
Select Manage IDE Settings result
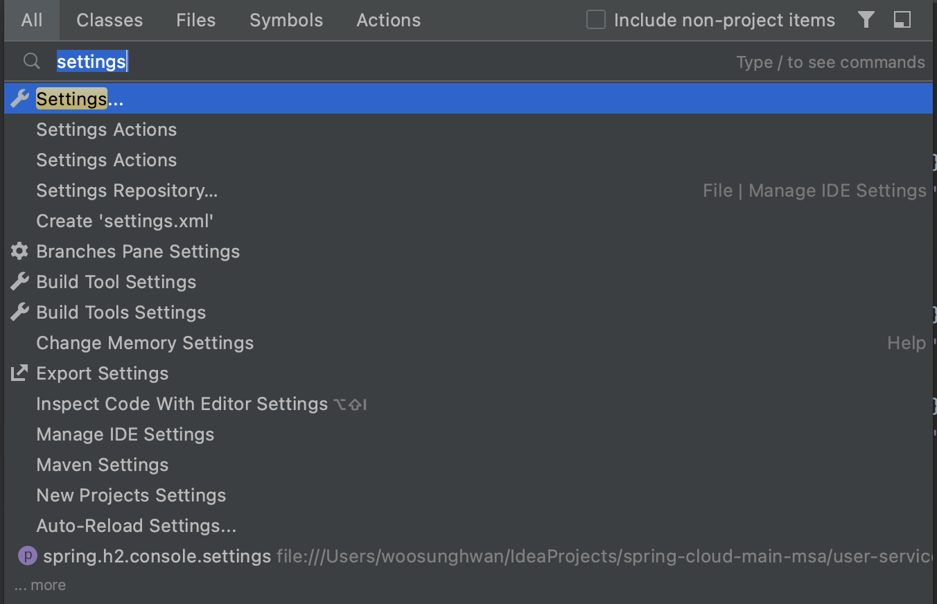pyautogui.click(x=125, y=434)
